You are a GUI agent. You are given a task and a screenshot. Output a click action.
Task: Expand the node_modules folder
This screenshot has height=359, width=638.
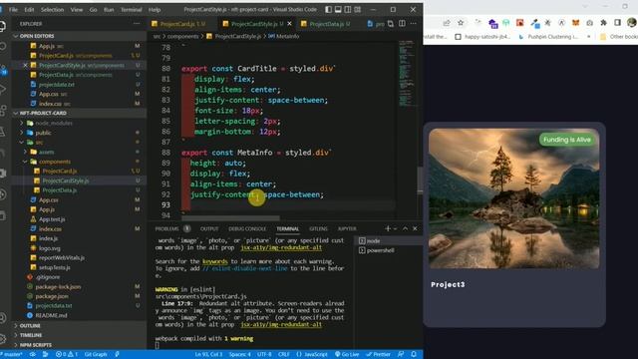54,123
